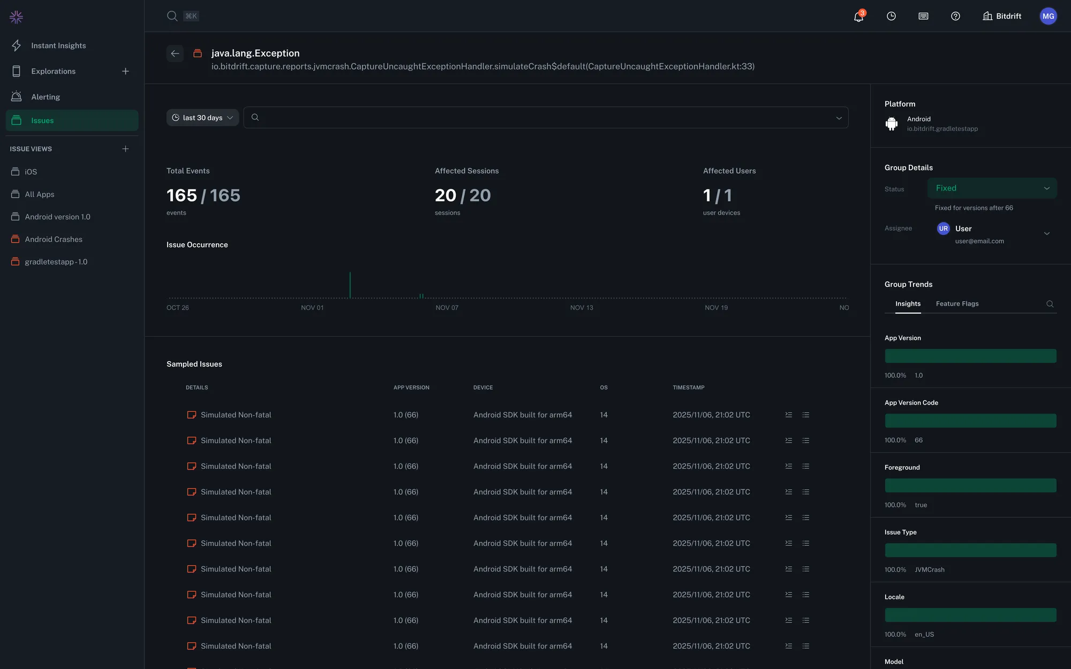Switch to the Feature Flags tab
Viewport: 1071px width, 669px height.
957,304
